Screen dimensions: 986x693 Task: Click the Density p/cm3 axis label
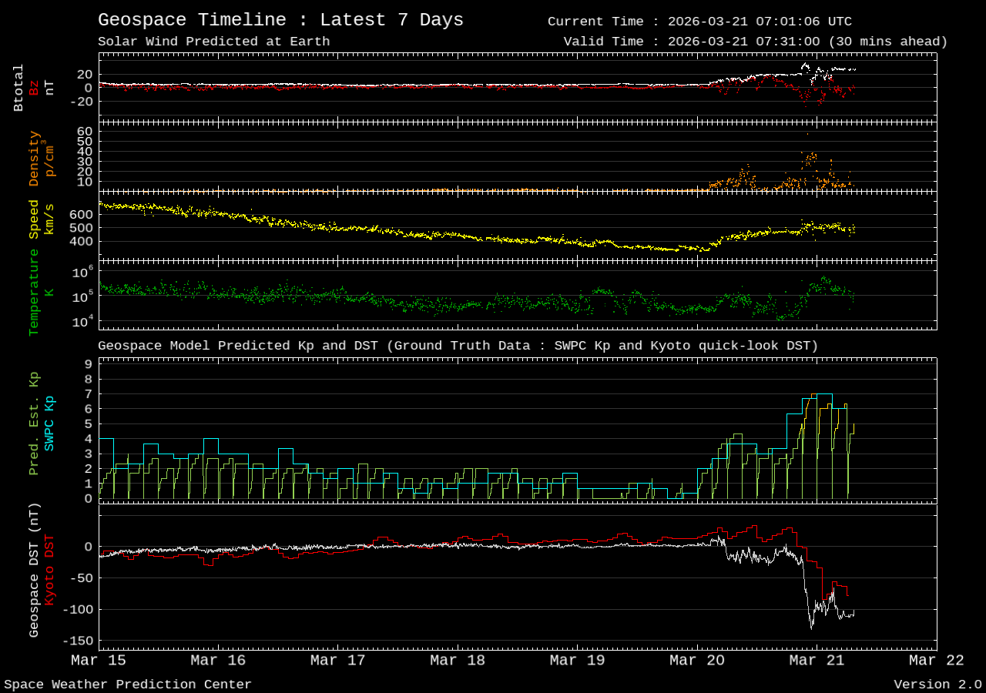coord(40,158)
